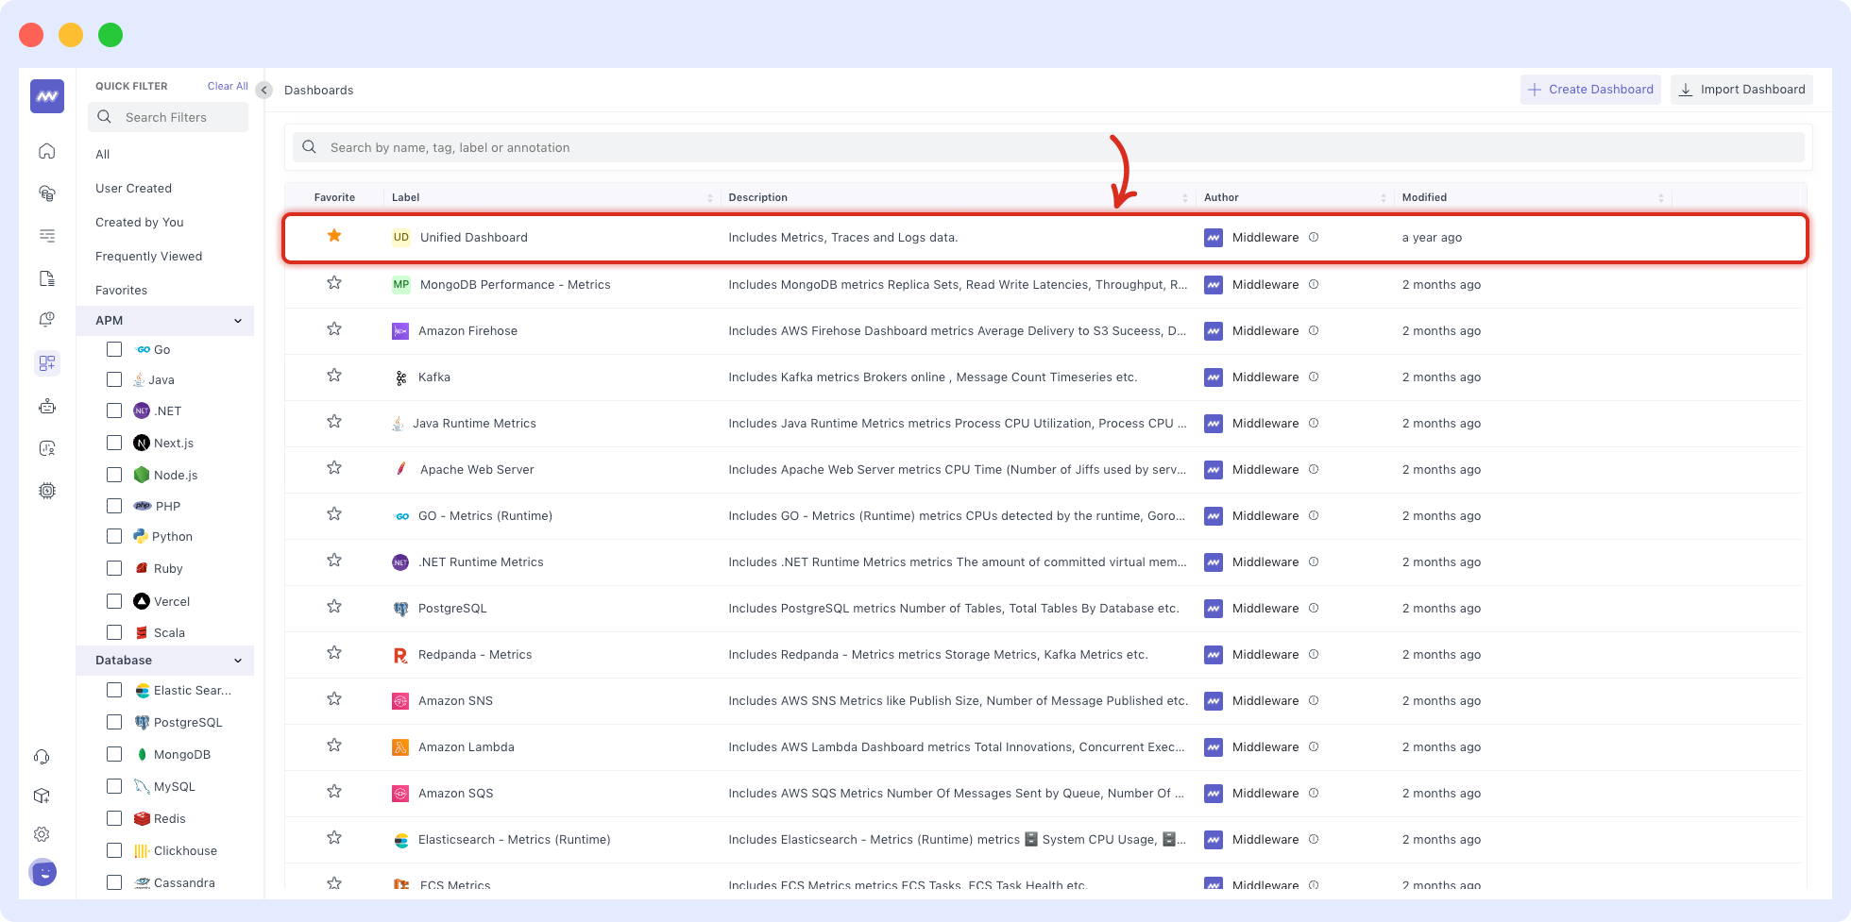Image resolution: width=1851 pixels, height=922 pixels.
Task: Click the Create Dashboard button
Action: click(1590, 89)
